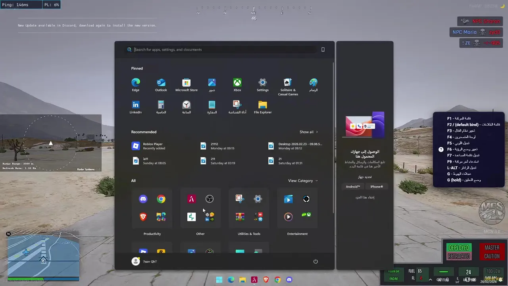Select the Android™ device option
This screenshot has height=286, width=508.
click(353, 187)
